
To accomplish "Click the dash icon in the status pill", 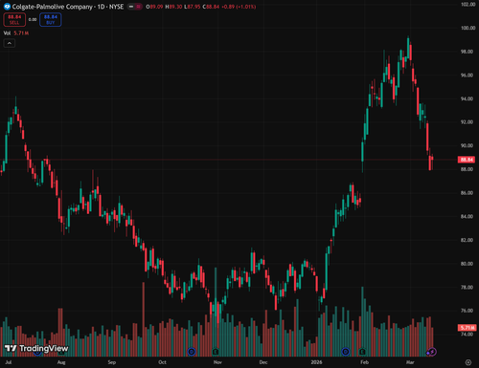I will 131,7.
